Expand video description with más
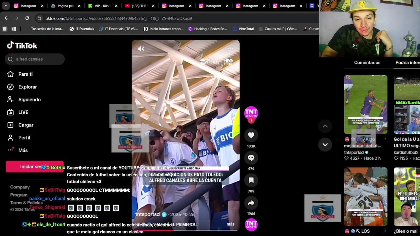This screenshot has width=420, height=236. click(x=230, y=224)
